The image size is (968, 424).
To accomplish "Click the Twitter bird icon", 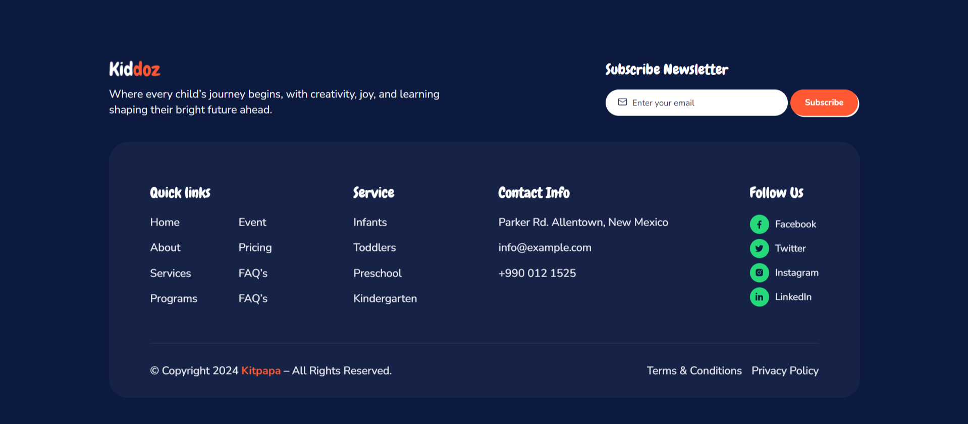I will (759, 248).
